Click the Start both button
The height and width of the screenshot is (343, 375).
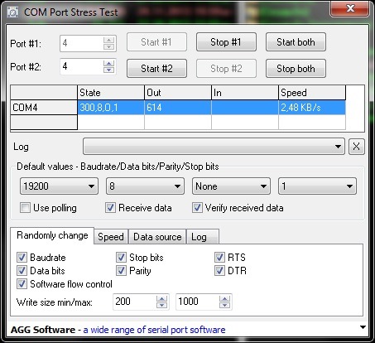coord(296,42)
